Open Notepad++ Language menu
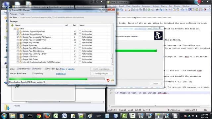 click(146, 6)
